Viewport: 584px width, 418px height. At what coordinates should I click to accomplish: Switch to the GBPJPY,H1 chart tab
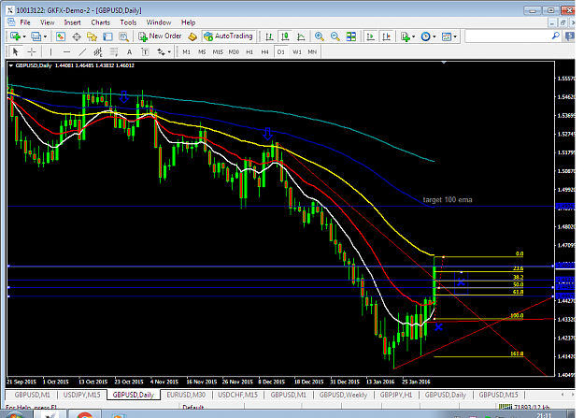tap(396, 395)
